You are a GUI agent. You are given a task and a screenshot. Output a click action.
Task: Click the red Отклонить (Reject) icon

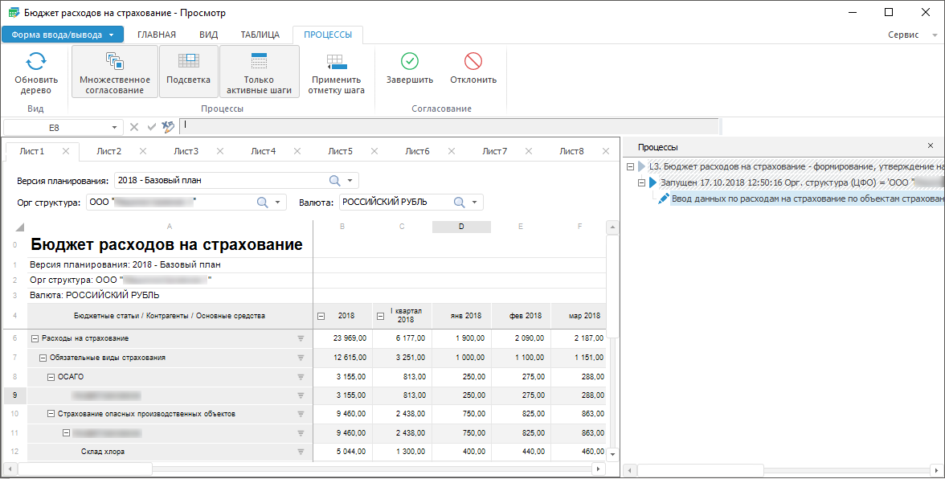[473, 61]
